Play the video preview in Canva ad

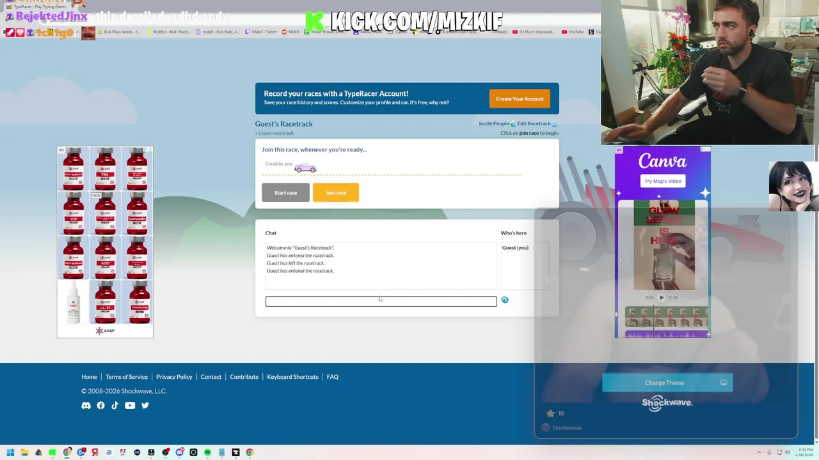point(662,297)
